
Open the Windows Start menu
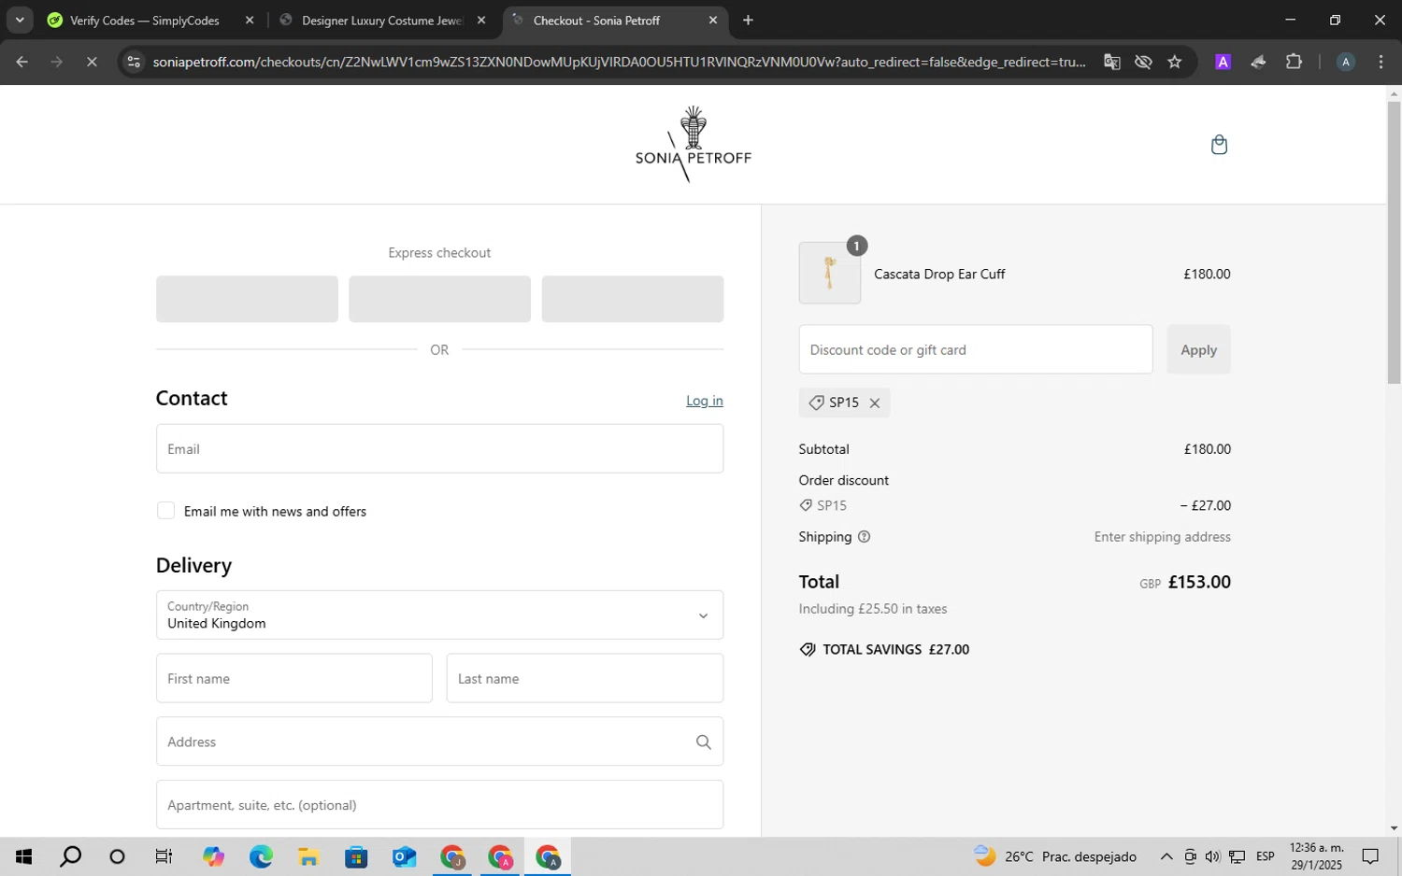click(23, 856)
